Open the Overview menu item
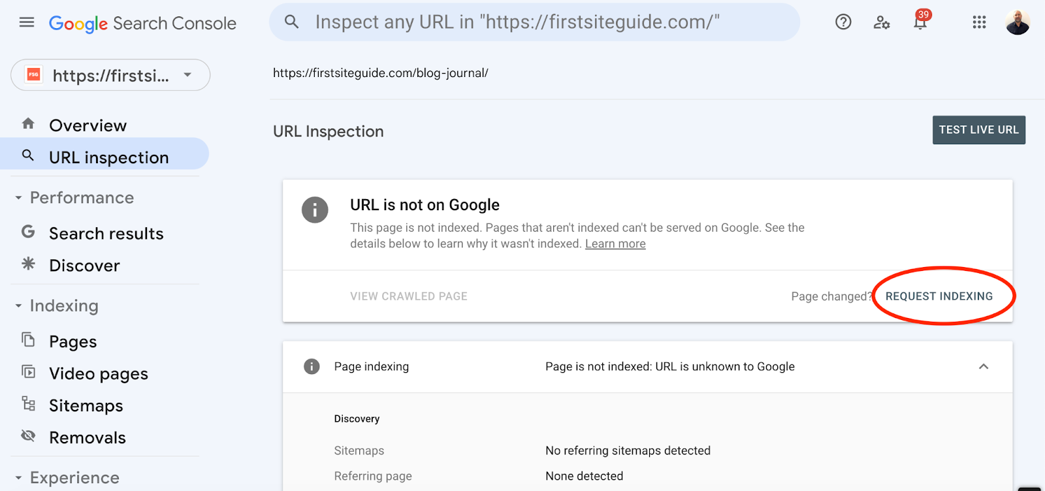 pyautogui.click(x=88, y=125)
